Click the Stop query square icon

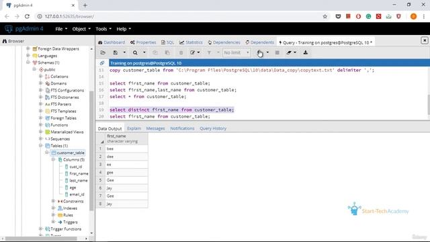(x=277, y=52)
